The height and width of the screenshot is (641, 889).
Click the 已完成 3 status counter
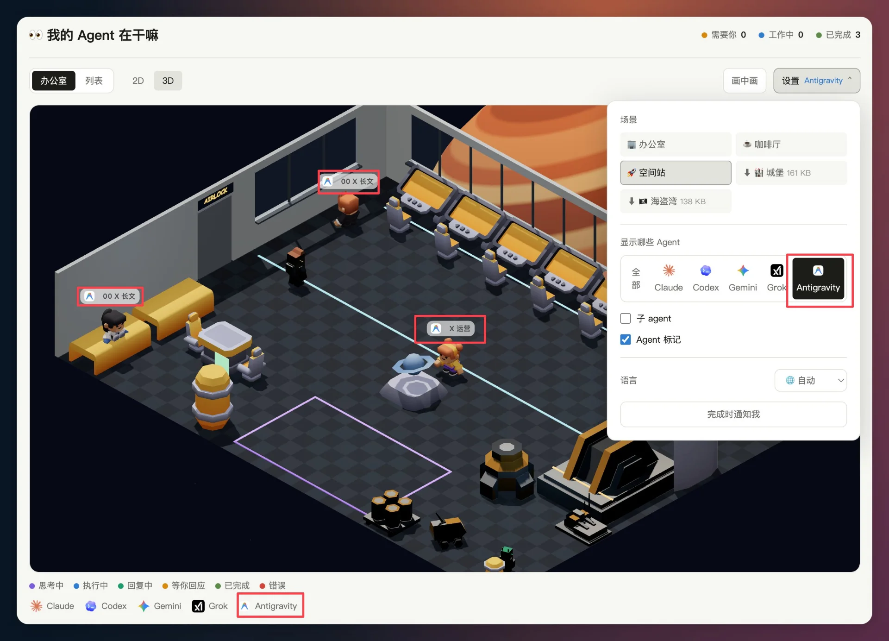pos(838,35)
